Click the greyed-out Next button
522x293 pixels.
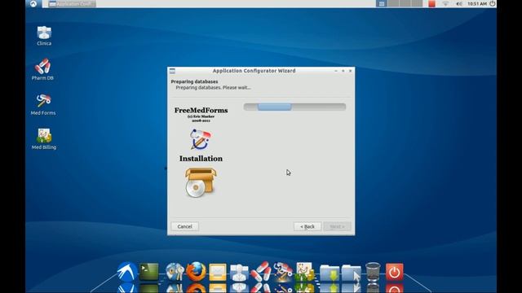point(337,226)
